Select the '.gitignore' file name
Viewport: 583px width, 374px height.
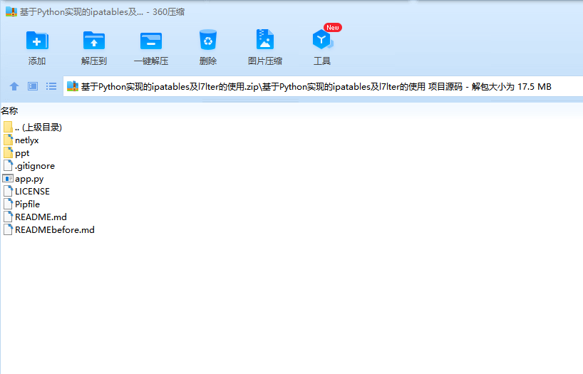(x=35, y=166)
